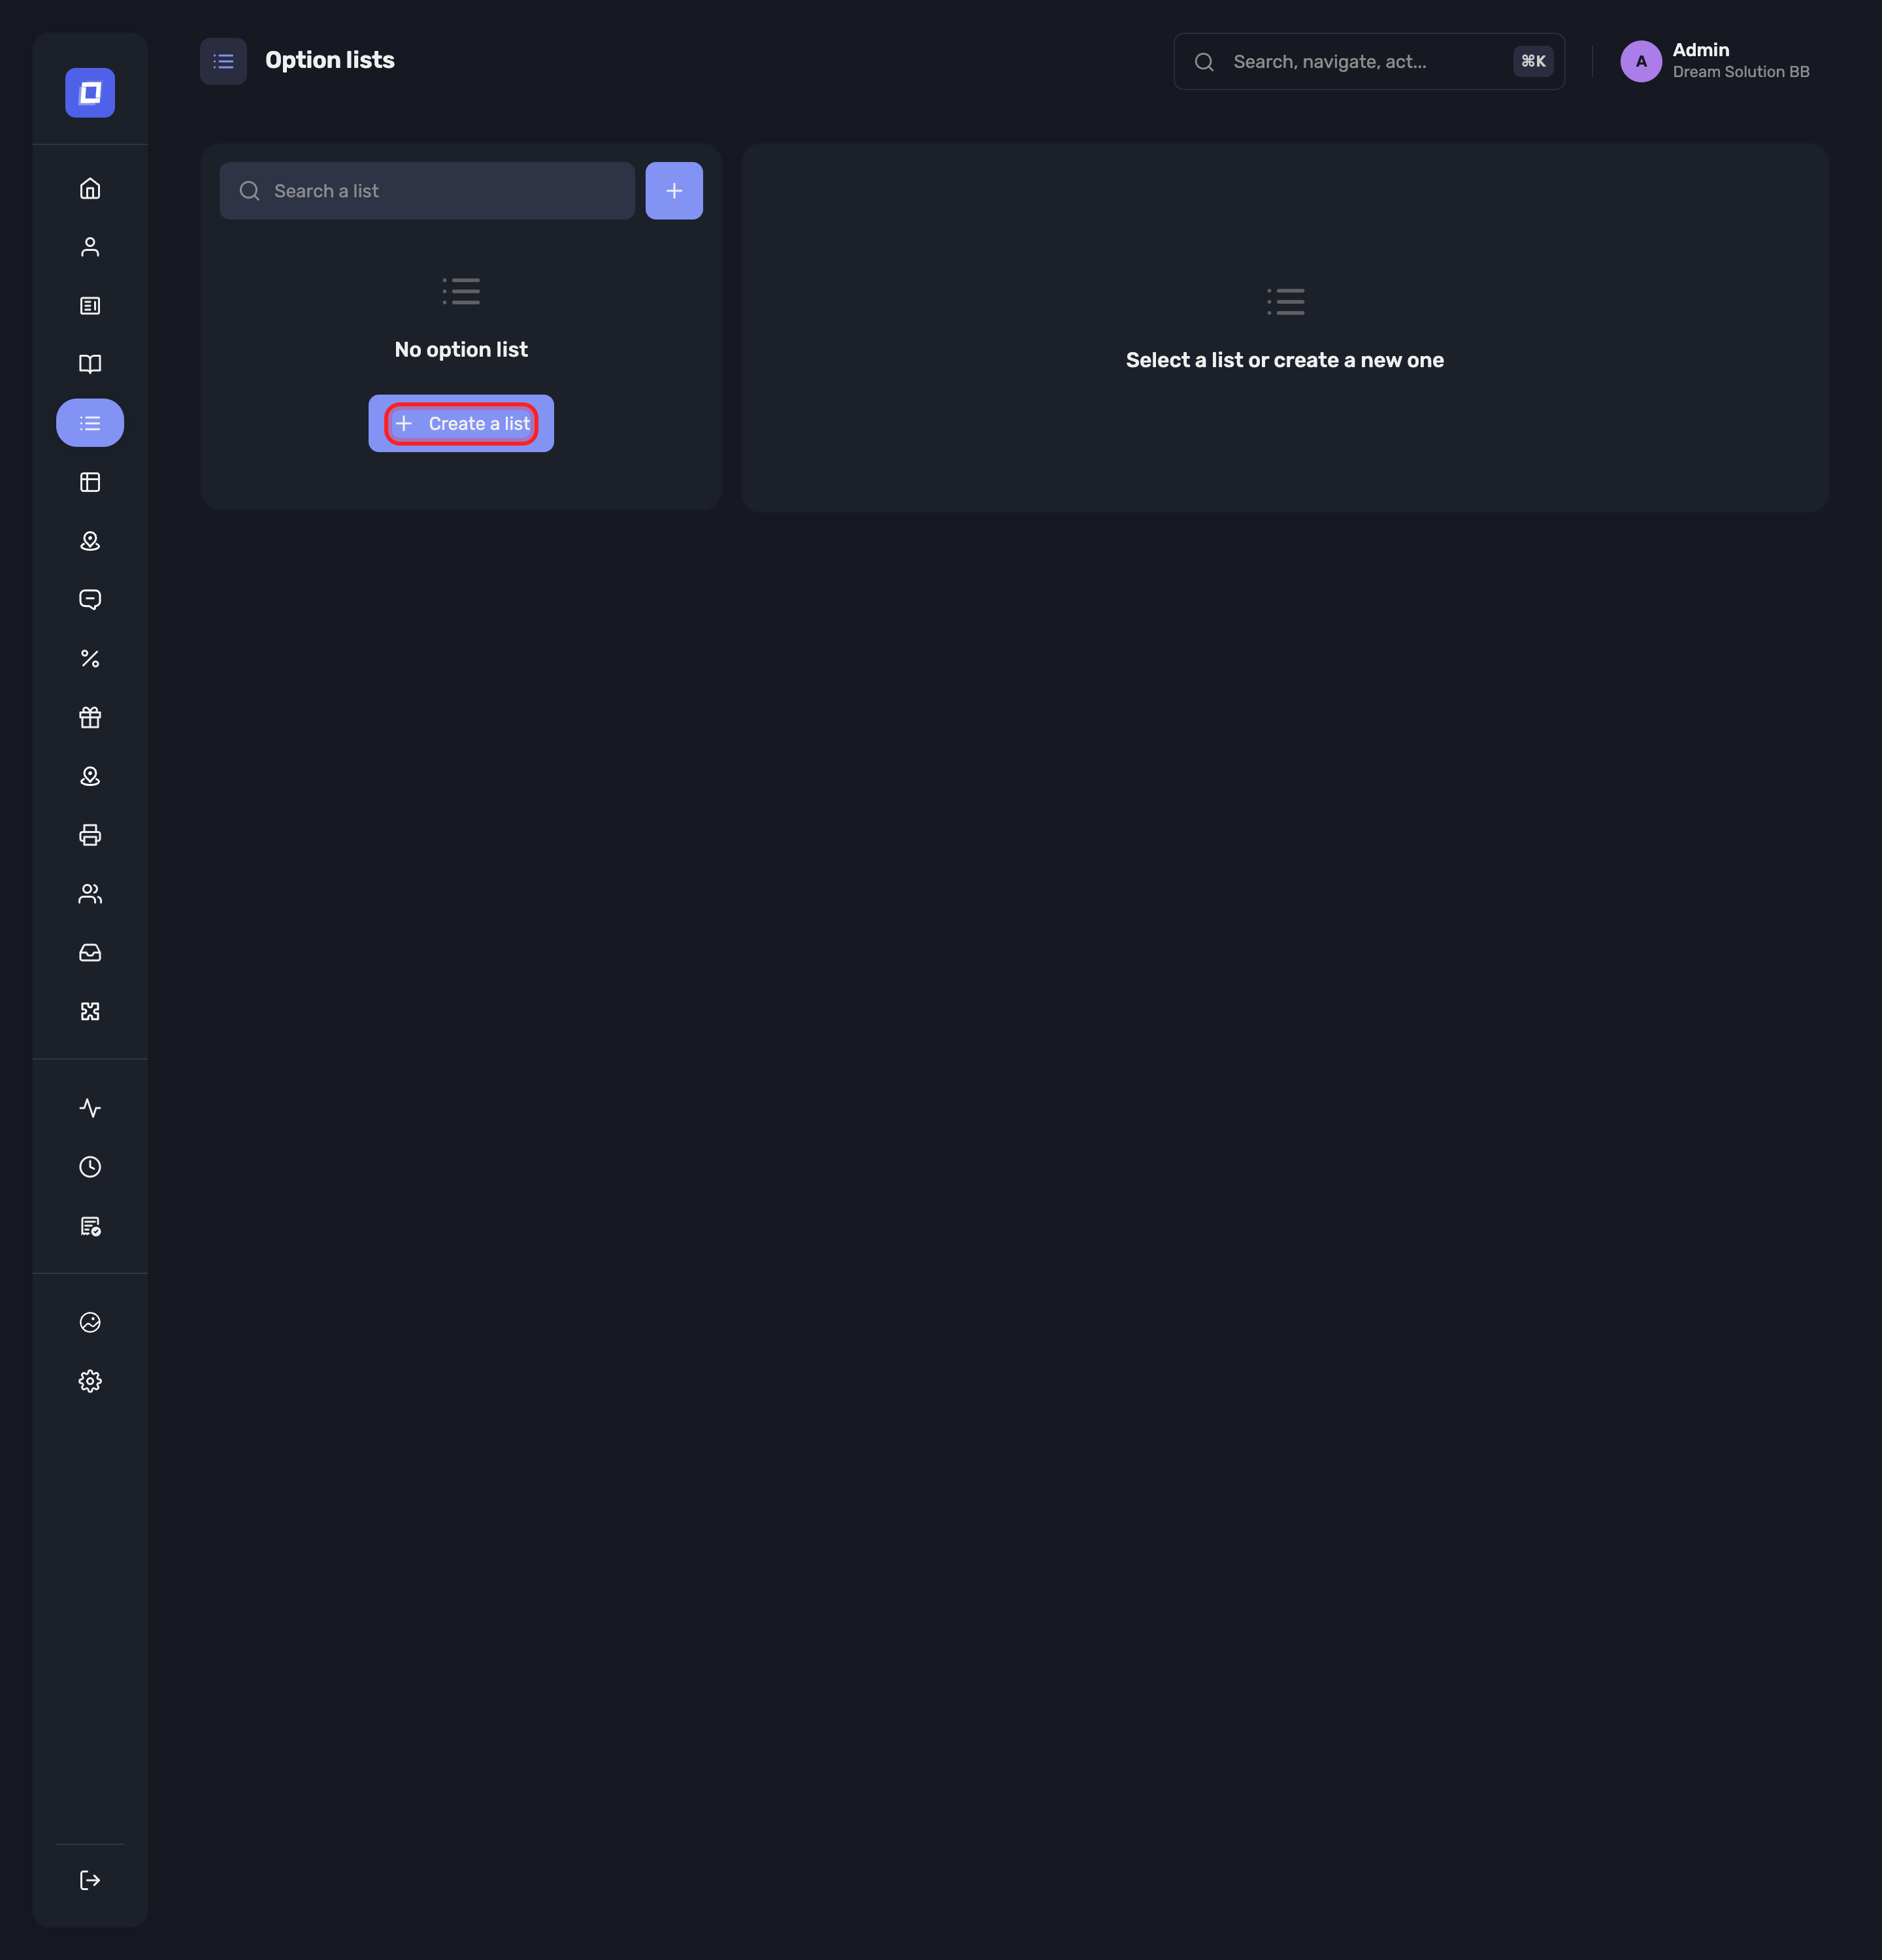Click the app logo at sidebar top
This screenshot has height=1960, width=1882.
(x=90, y=93)
